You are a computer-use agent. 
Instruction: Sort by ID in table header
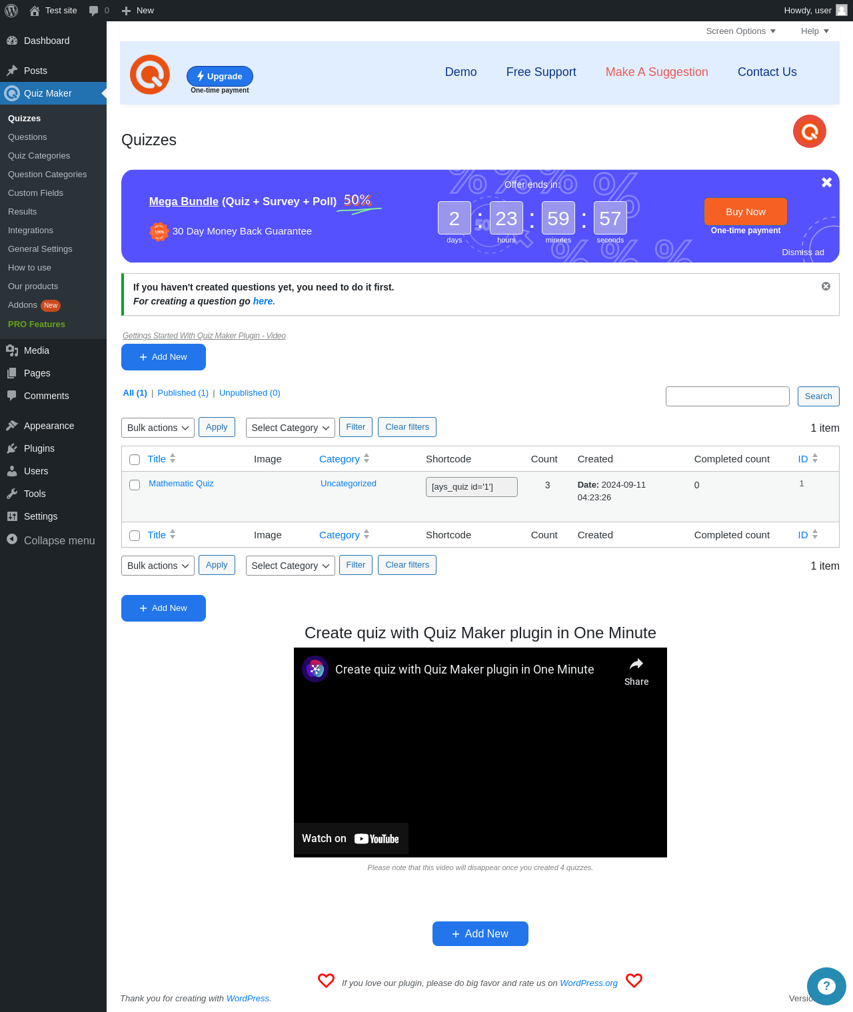pyautogui.click(x=808, y=459)
